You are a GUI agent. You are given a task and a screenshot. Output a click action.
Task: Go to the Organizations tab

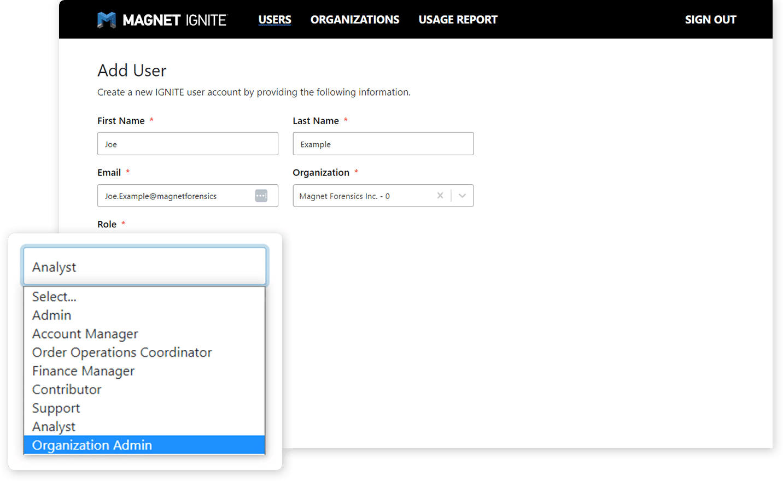[x=355, y=20]
